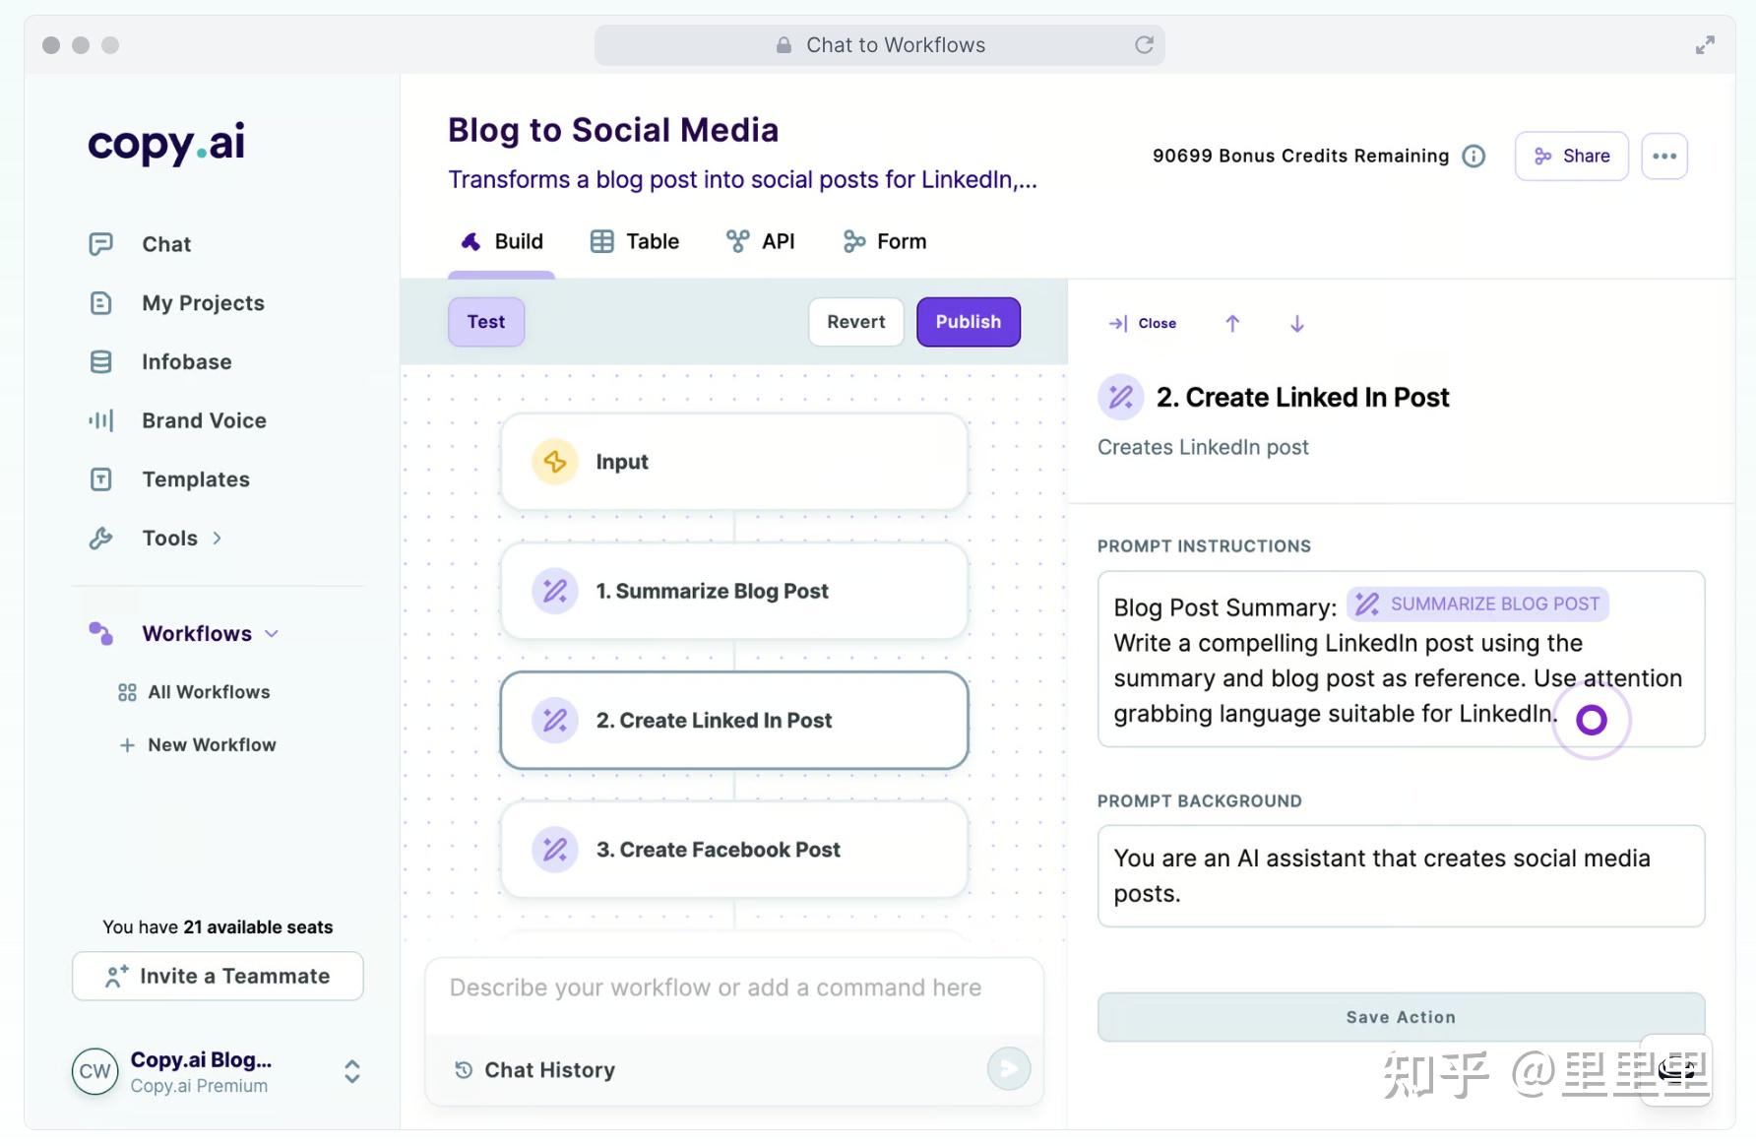This screenshot has height=1146, width=1756.
Task: Switch to the Build tab
Action: click(502, 242)
